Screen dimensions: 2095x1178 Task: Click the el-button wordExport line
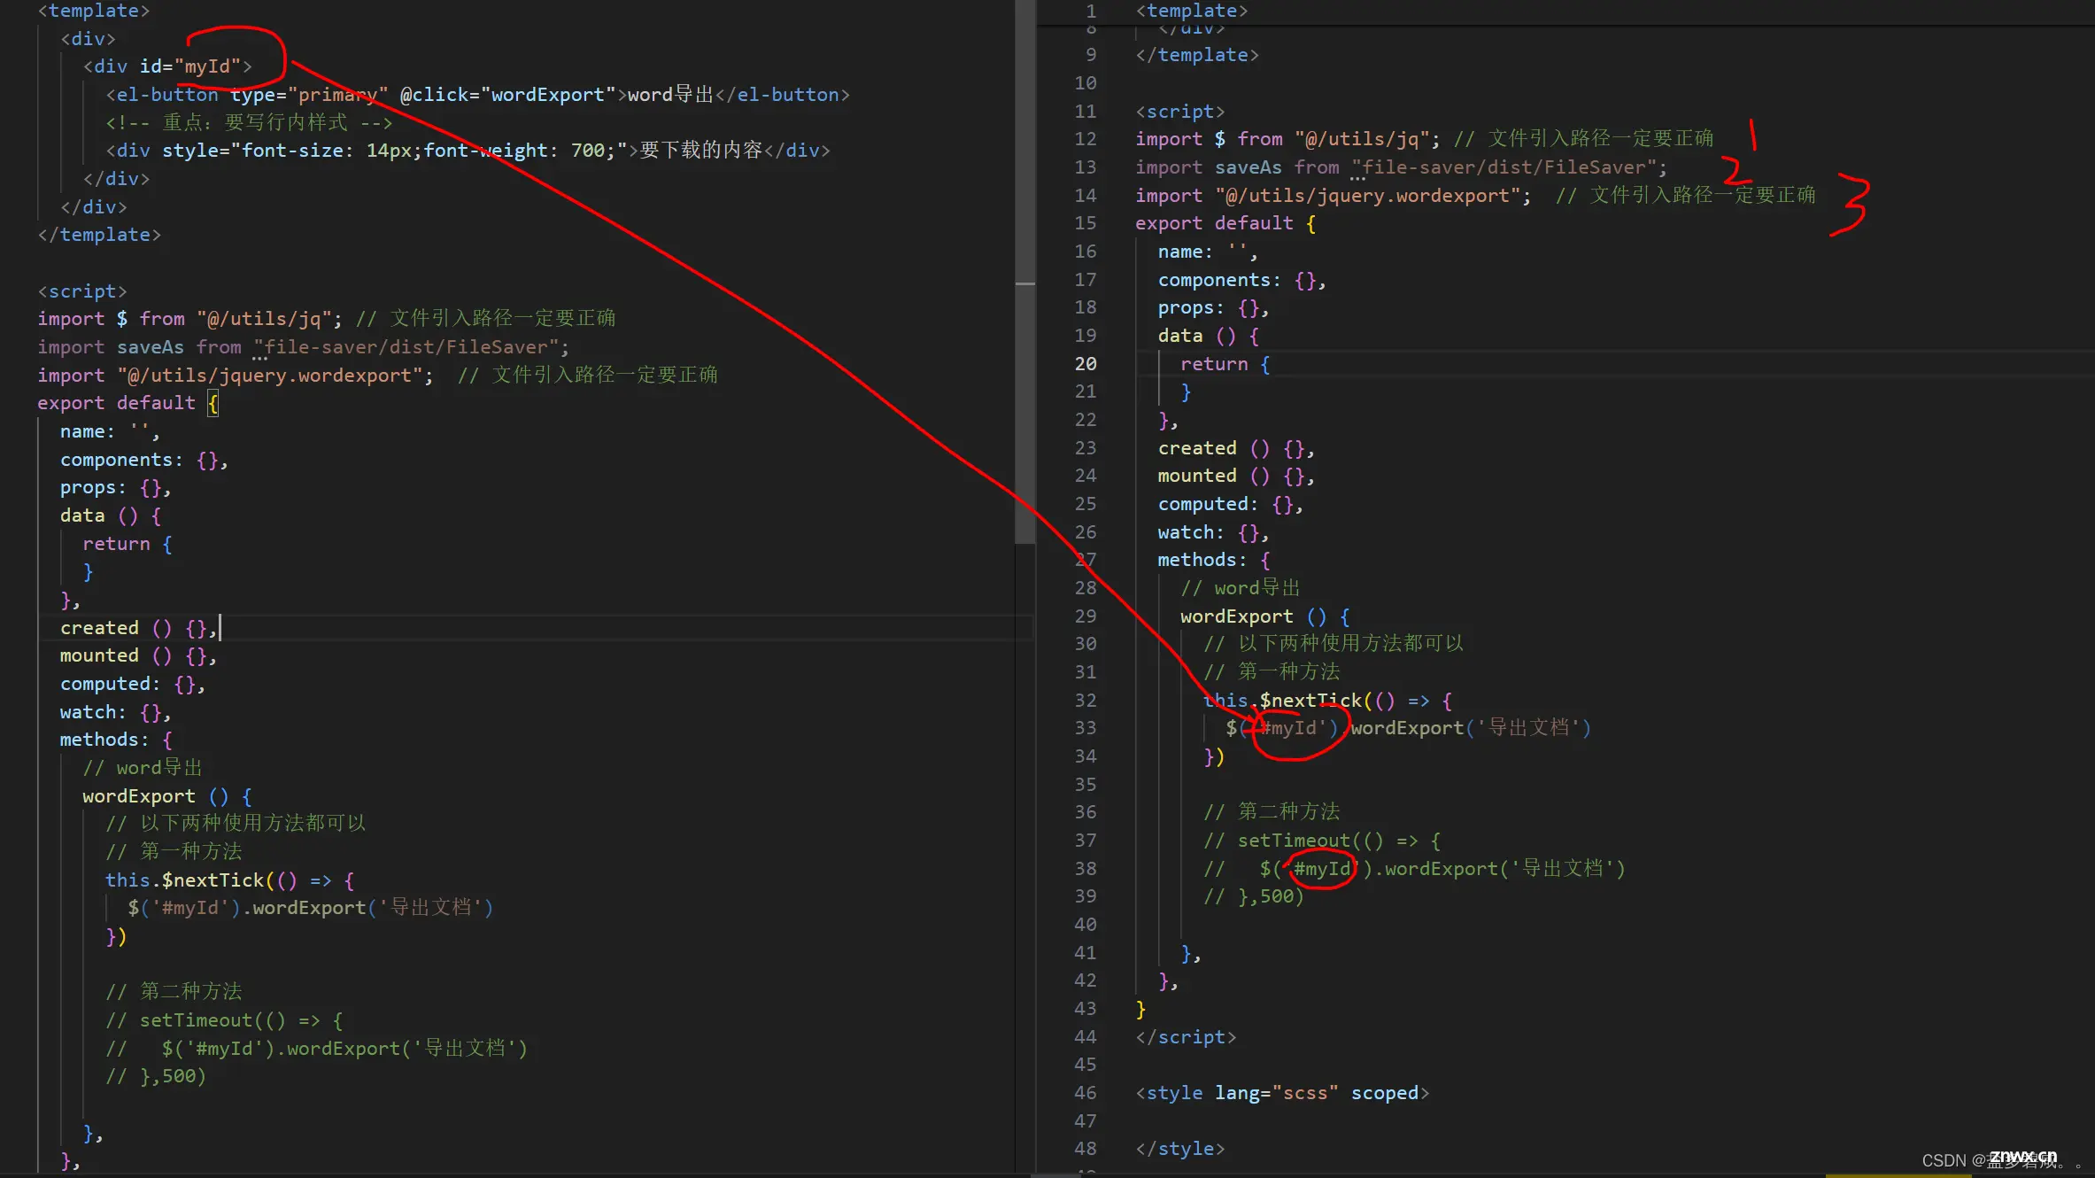coord(478,95)
